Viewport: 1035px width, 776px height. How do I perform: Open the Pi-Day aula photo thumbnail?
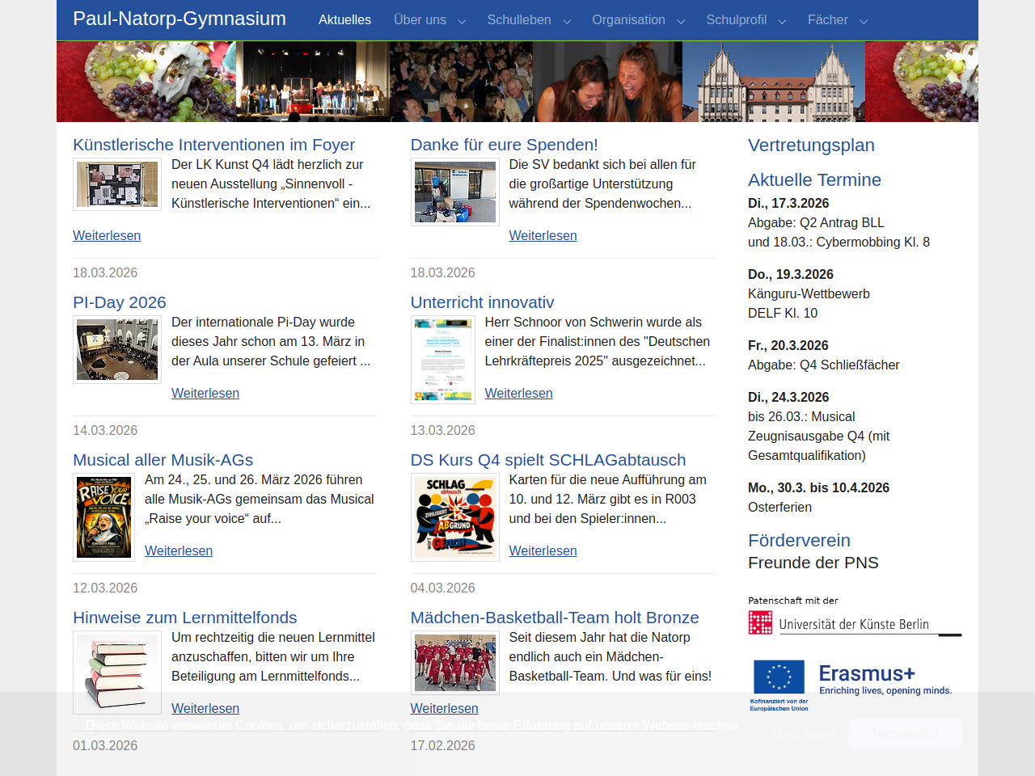point(117,349)
